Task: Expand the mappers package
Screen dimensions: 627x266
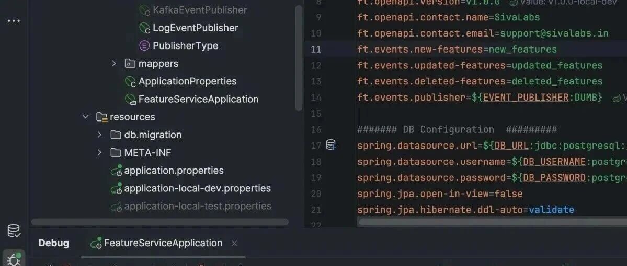Action: 114,64
